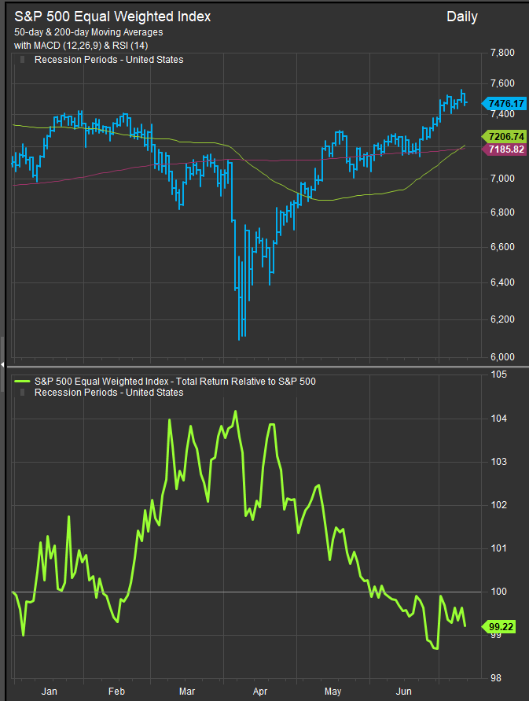Image resolution: width=529 pixels, height=701 pixels.
Task: Click the 50-day & 200-day Moving Averages subtitle
Action: 88,32
